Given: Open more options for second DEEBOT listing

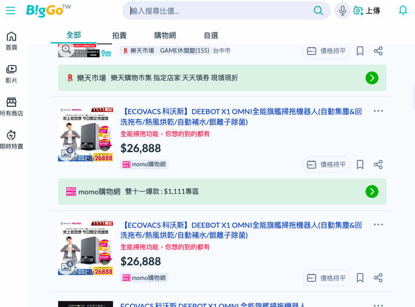Looking at the screenshot, I should click(x=378, y=224).
